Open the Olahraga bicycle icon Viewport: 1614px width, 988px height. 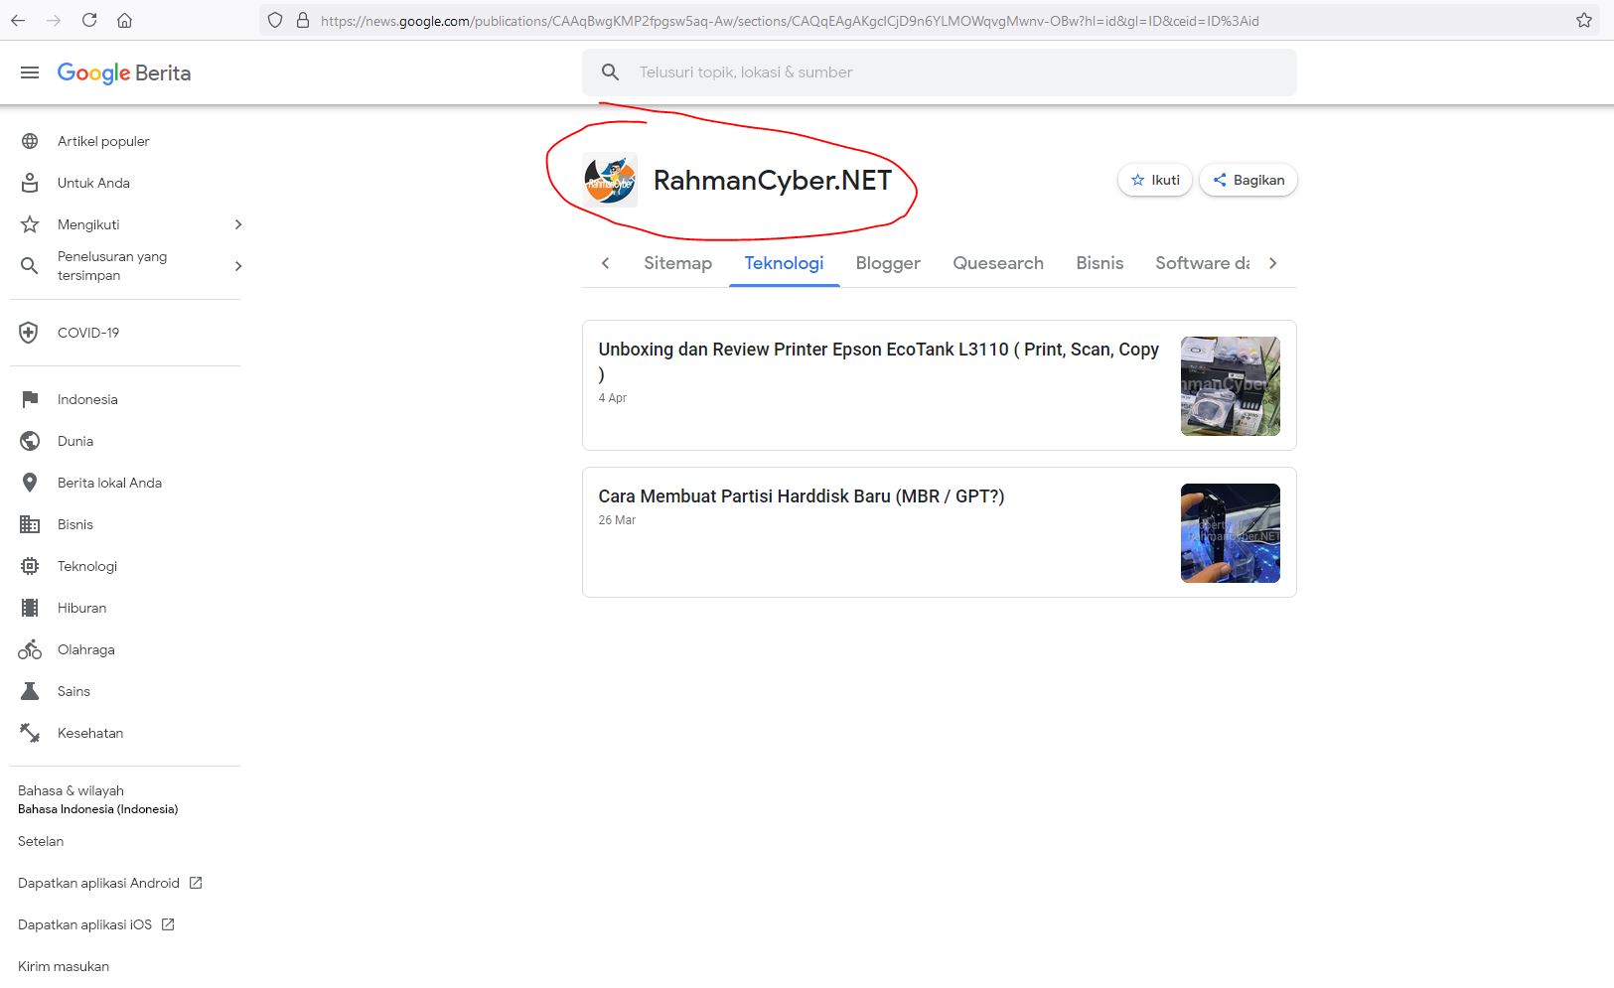pos(30,649)
